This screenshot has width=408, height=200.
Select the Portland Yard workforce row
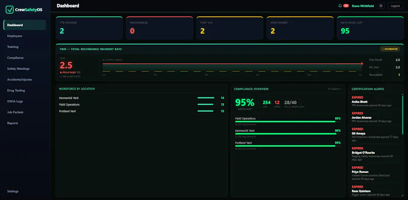tap(142, 111)
